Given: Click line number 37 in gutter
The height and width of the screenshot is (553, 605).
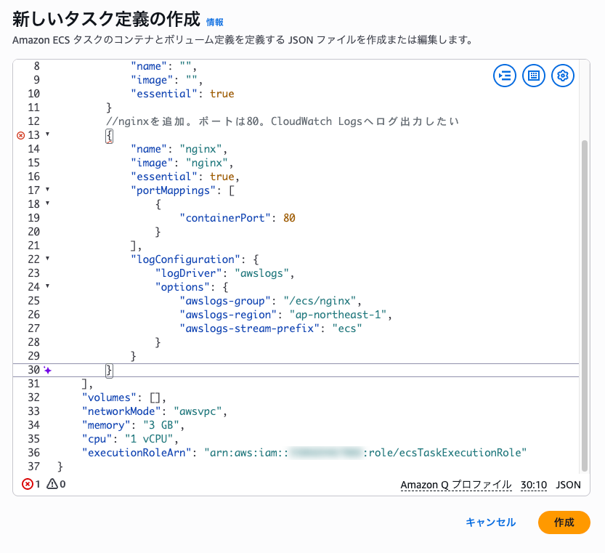Looking at the screenshot, I should click(33, 467).
